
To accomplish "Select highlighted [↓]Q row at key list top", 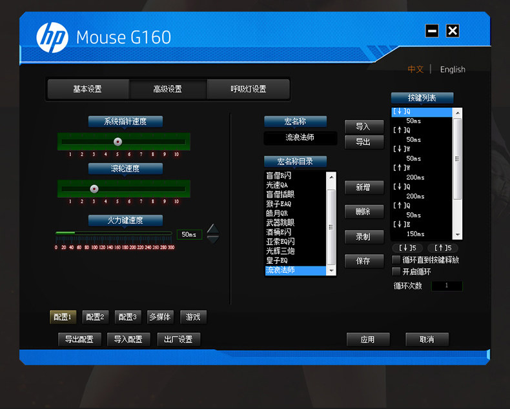I will (422, 112).
